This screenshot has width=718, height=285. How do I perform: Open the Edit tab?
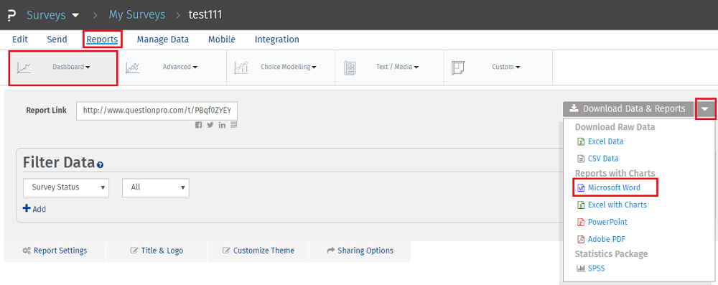pyautogui.click(x=20, y=39)
